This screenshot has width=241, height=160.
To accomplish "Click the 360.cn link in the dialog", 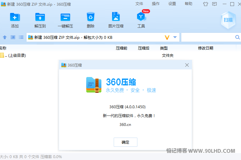I will (x=125, y=125).
